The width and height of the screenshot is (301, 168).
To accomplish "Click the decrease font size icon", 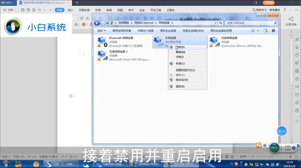I will coord(88,18).
